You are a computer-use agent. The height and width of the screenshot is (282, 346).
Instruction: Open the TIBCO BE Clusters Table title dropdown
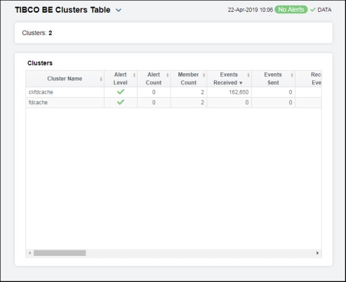119,10
